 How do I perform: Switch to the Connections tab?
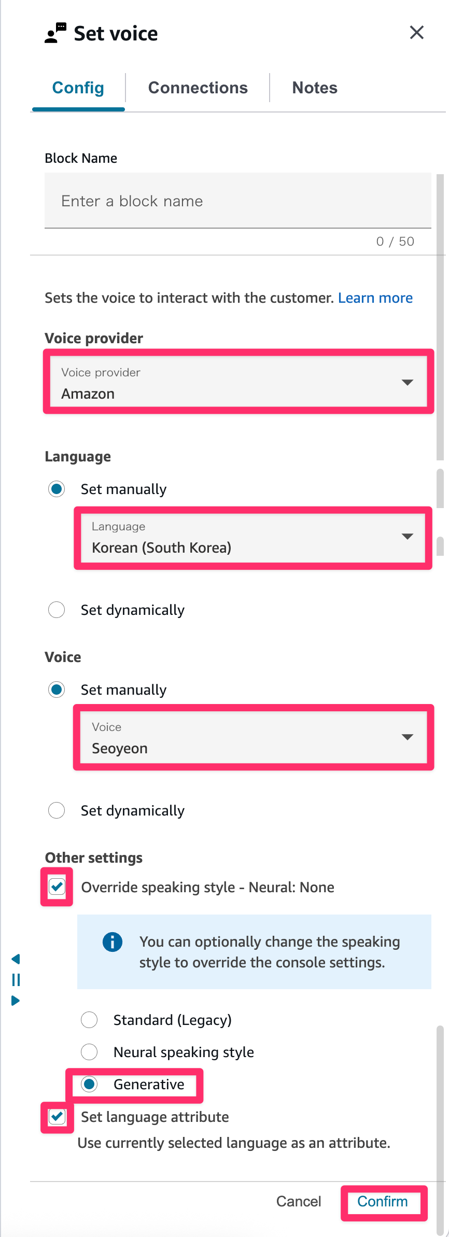click(198, 88)
